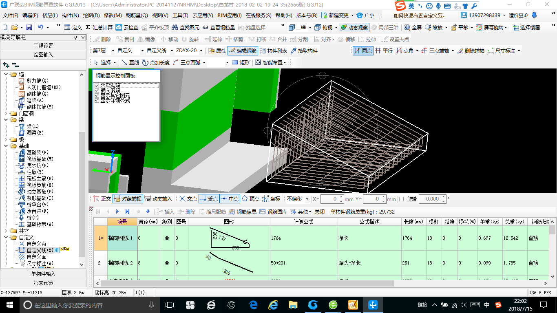Toggle 对象捕捉 object snap
This screenshot has height=313, width=557.
[128, 199]
